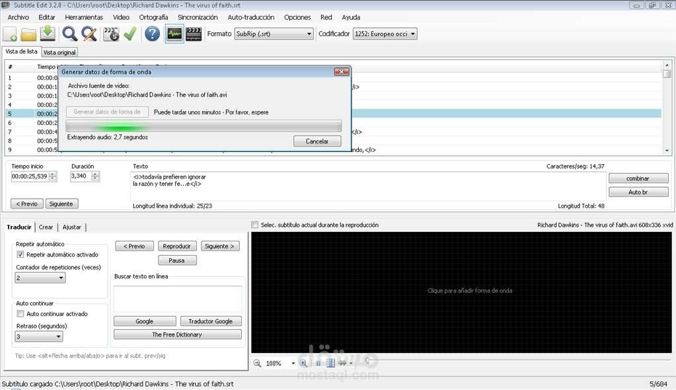Click the green checkmark spell check icon
The image size is (676, 390).
point(130,34)
